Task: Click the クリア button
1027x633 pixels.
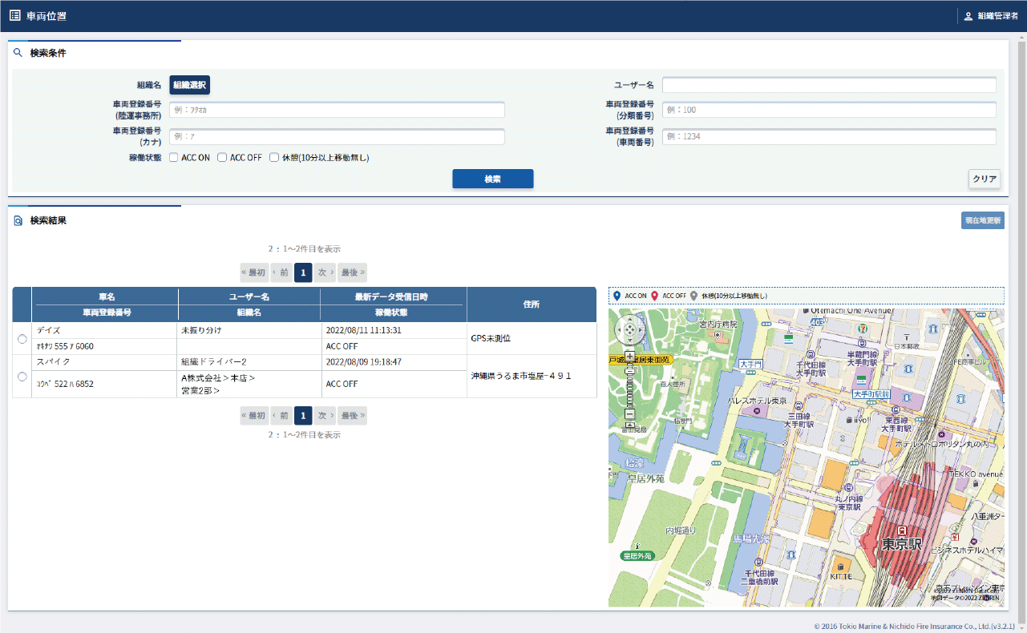Action: pyautogui.click(x=984, y=179)
